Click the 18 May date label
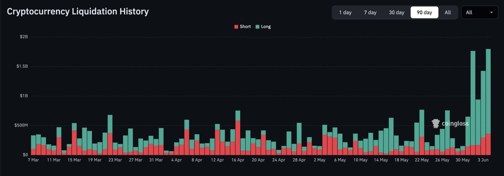The height and width of the screenshot is (176, 504). coord(402,160)
